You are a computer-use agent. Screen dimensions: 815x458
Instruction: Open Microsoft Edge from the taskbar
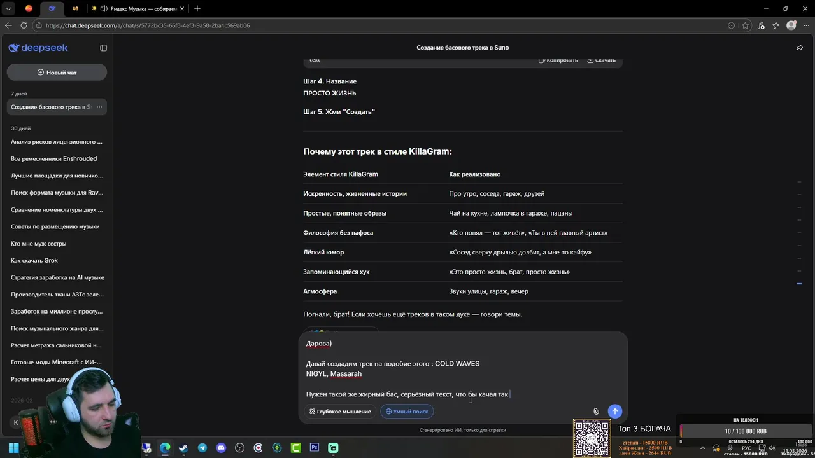point(165,448)
